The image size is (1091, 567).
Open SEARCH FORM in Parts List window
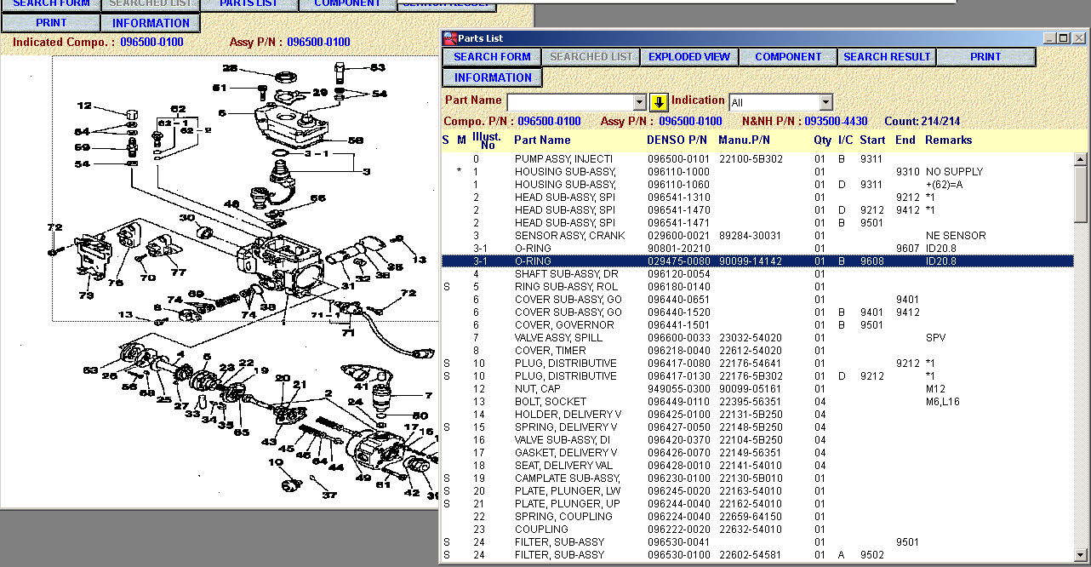point(492,57)
